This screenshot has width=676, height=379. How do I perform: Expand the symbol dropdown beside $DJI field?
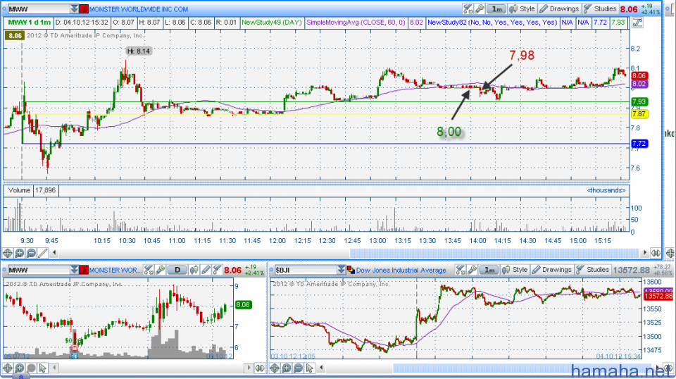point(342,270)
